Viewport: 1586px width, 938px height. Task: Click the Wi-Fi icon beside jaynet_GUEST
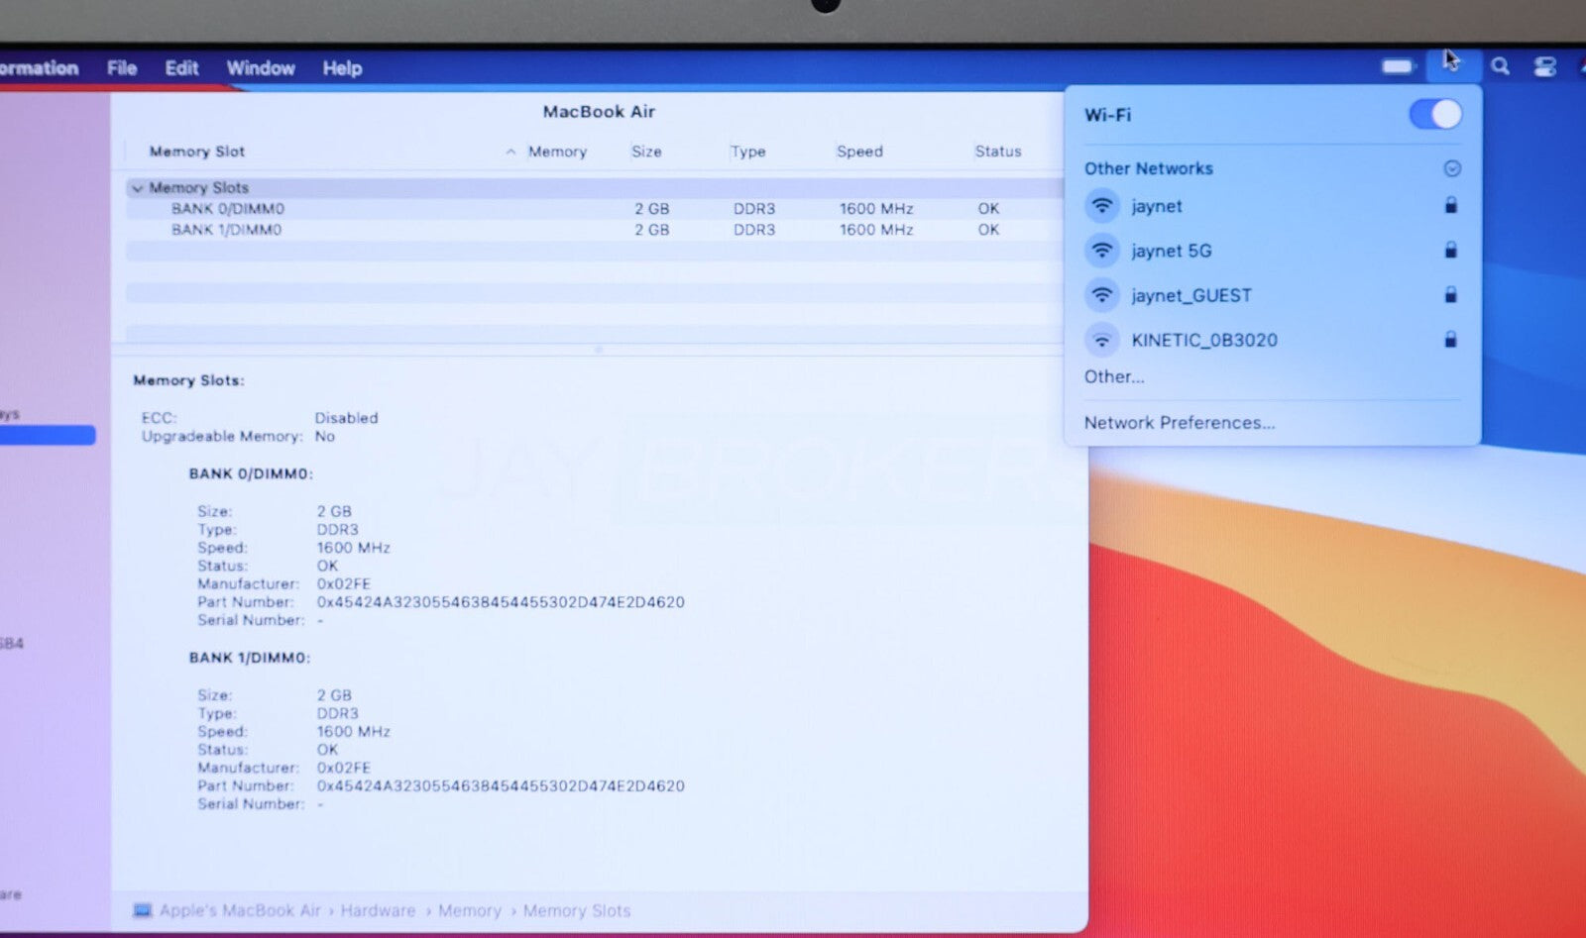1101,295
